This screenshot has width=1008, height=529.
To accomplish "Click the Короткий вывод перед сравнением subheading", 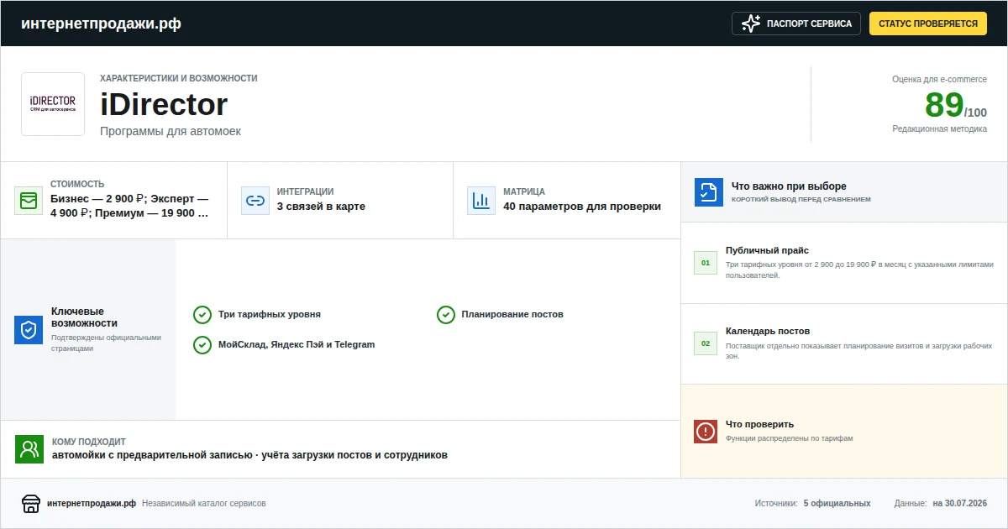I will coord(801,200).
